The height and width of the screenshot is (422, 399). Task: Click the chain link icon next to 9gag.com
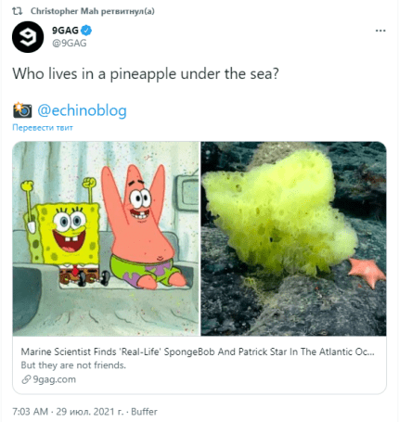coord(26,379)
